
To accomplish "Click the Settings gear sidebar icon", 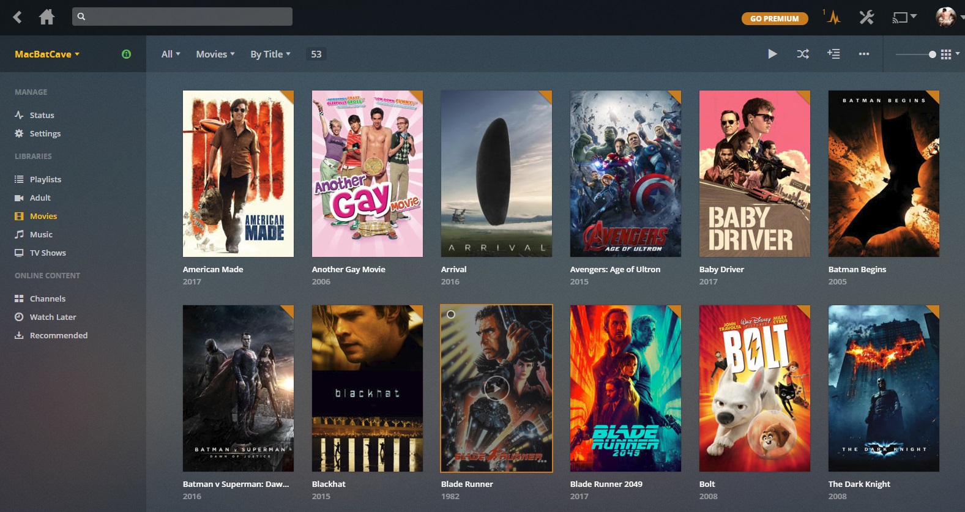I will click(19, 133).
